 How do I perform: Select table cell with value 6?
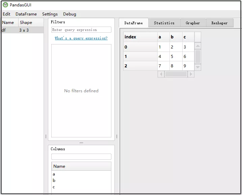click(188, 56)
